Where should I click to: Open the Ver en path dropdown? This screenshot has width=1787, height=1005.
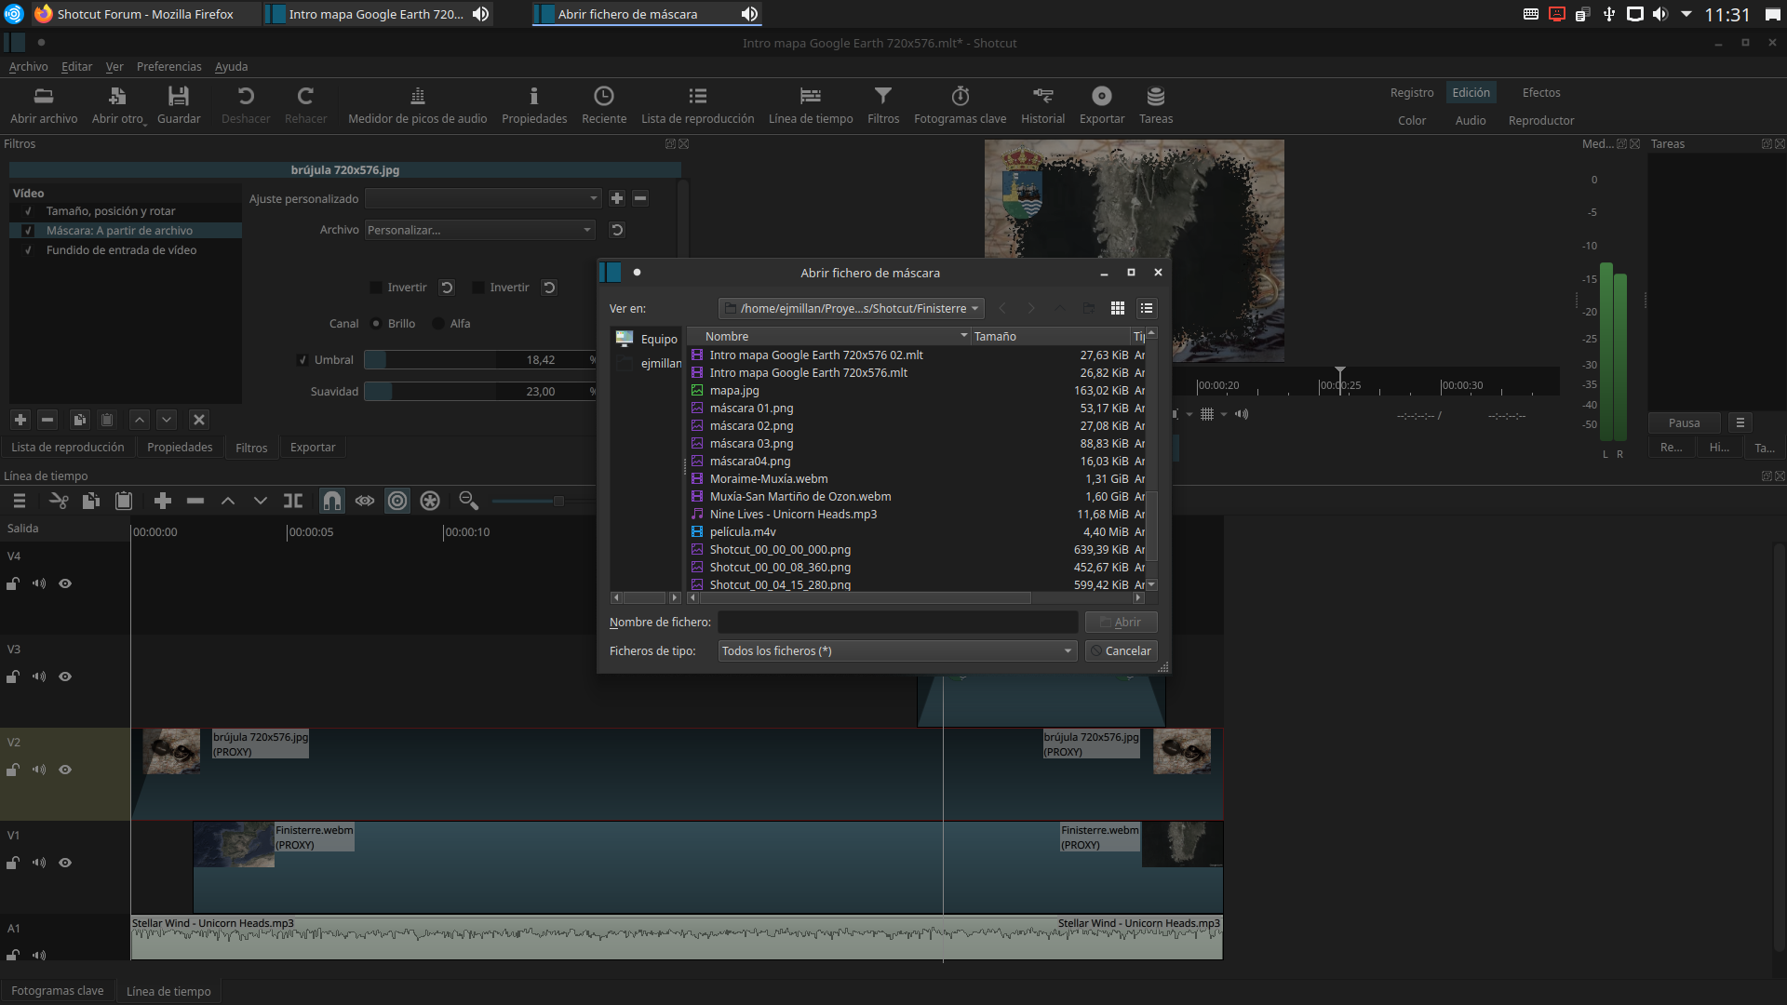[851, 308]
